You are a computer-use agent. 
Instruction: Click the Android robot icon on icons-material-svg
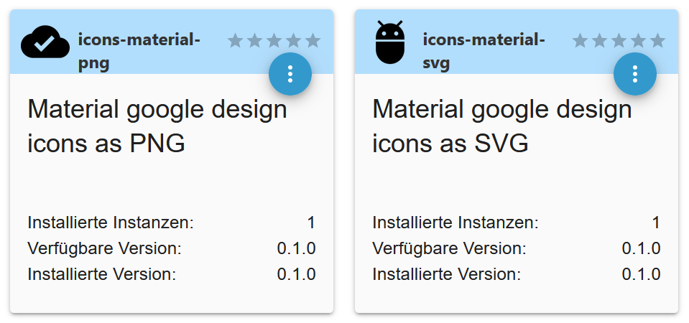pyautogui.click(x=390, y=43)
